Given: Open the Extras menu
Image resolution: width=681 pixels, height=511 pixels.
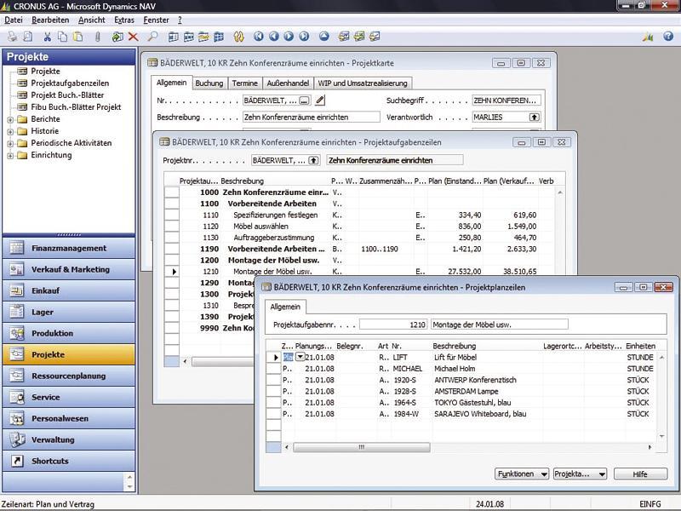Looking at the screenshot, I should (x=124, y=20).
